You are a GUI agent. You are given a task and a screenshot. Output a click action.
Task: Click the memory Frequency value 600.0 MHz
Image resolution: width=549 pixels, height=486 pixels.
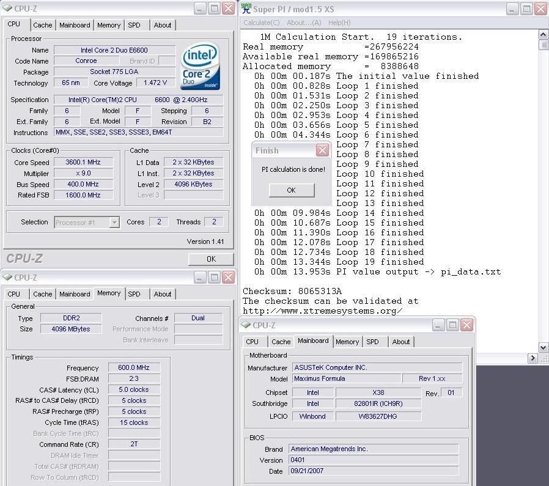[x=134, y=367]
